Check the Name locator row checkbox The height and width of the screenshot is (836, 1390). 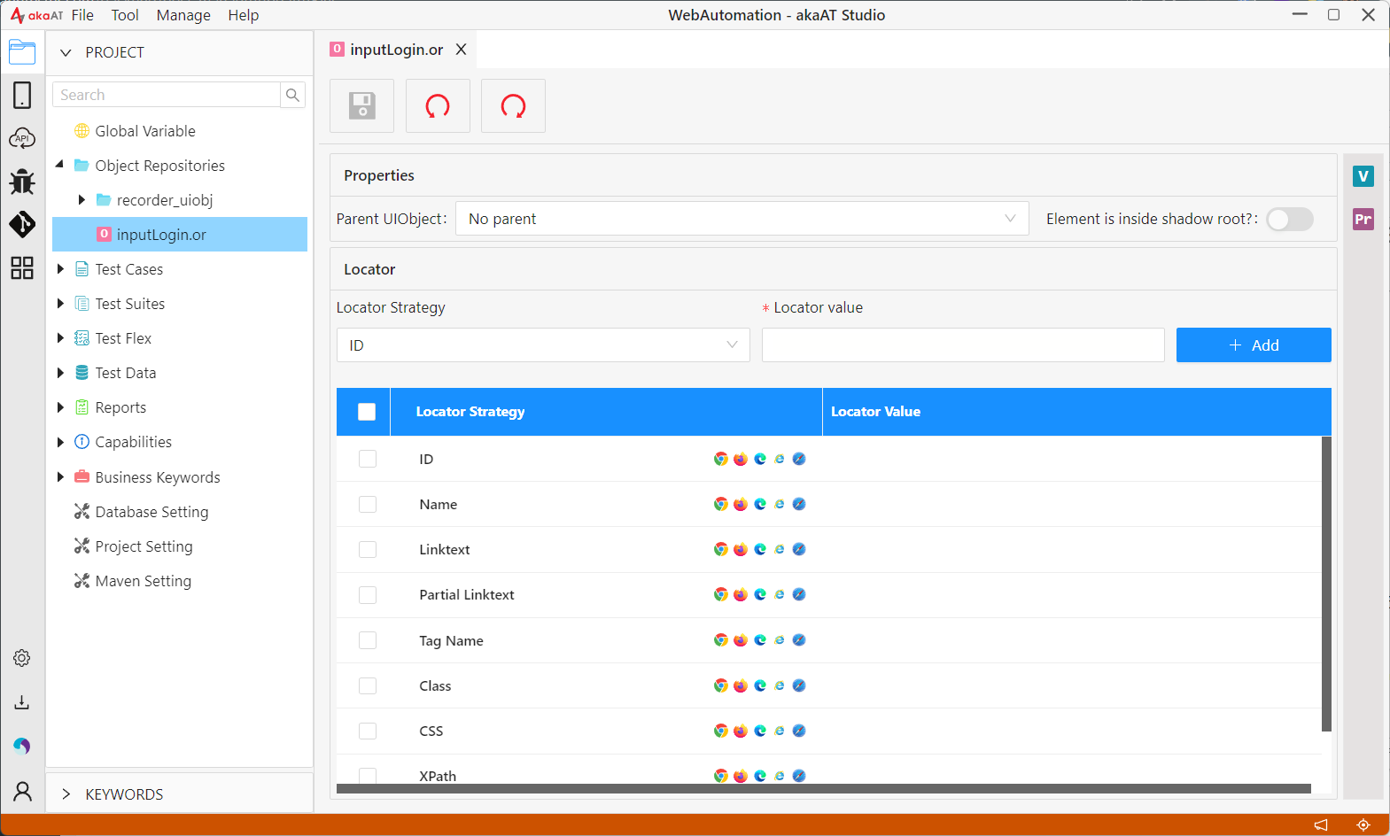(x=368, y=504)
